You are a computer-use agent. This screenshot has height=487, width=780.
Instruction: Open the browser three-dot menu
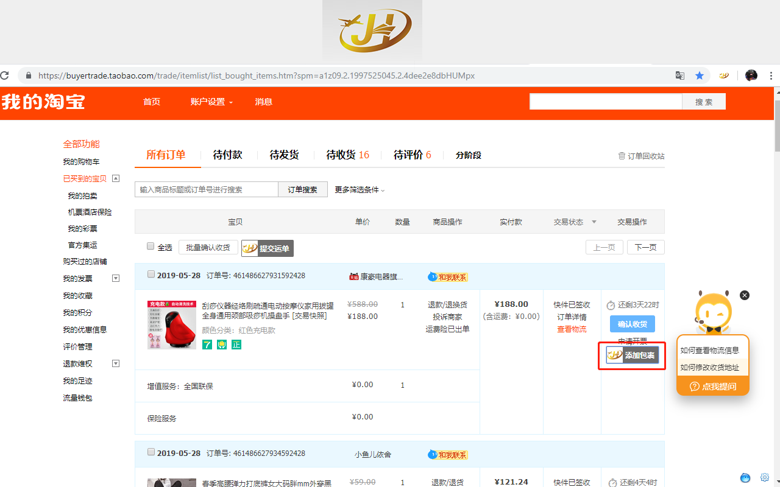point(771,75)
